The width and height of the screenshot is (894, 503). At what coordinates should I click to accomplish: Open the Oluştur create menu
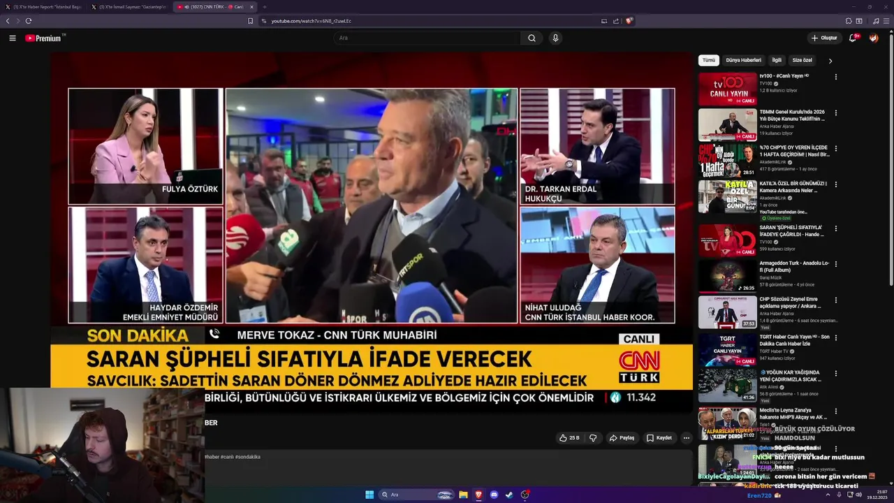point(824,38)
